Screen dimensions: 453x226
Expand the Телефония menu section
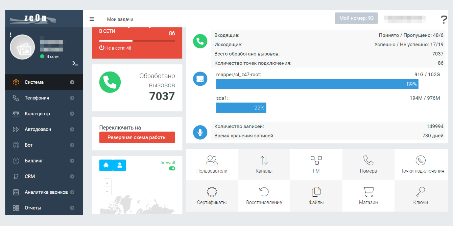[x=44, y=98]
